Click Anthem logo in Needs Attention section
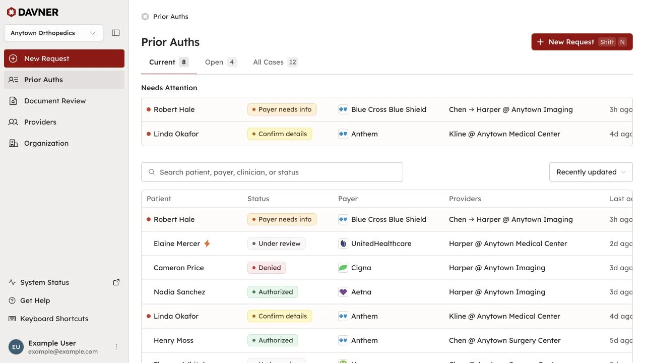645x363 pixels. tap(343, 134)
